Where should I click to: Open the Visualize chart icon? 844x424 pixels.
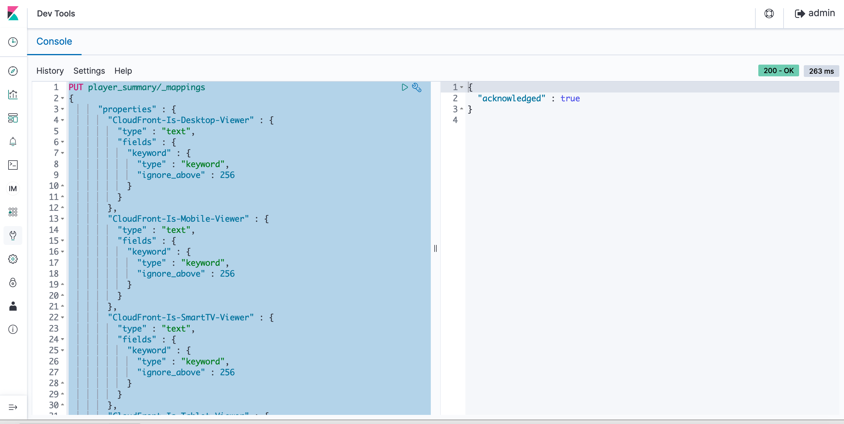[x=13, y=95]
